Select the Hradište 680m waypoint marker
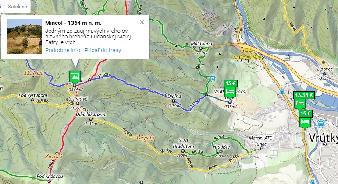This screenshot has height=184, width=338. click(x=221, y=152)
